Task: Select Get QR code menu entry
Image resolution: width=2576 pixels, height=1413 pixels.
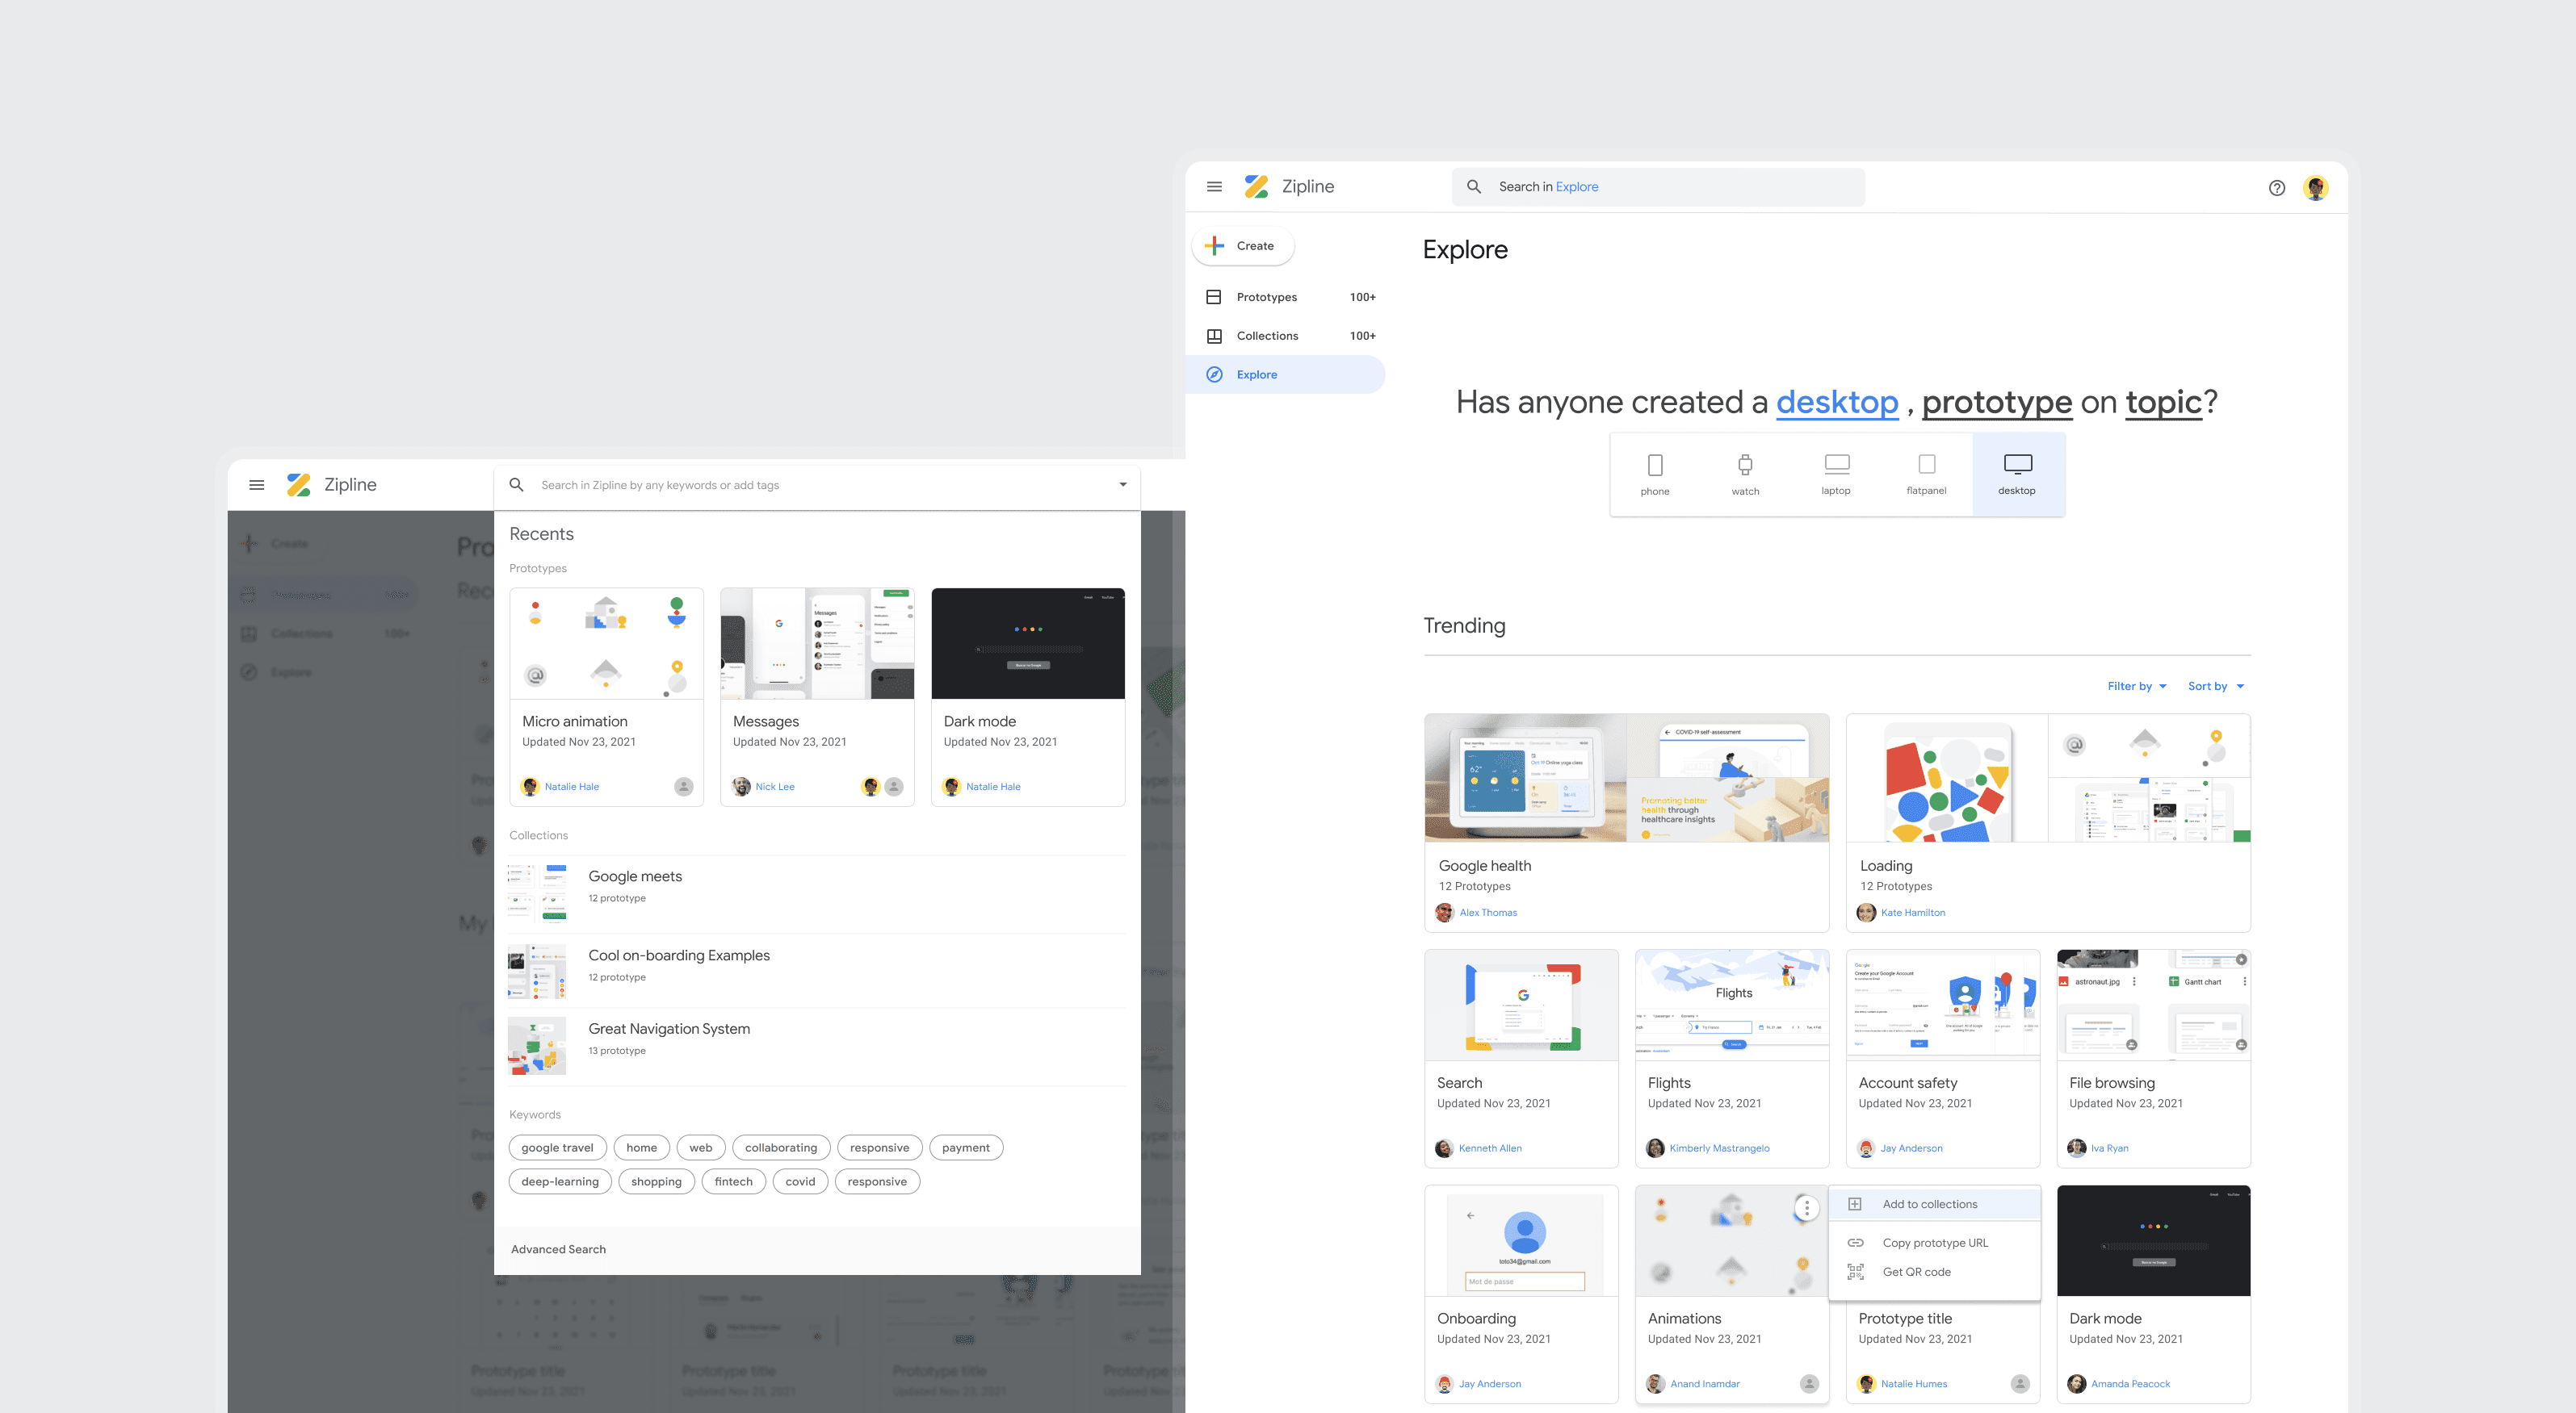Action: (x=1916, y=1272)
